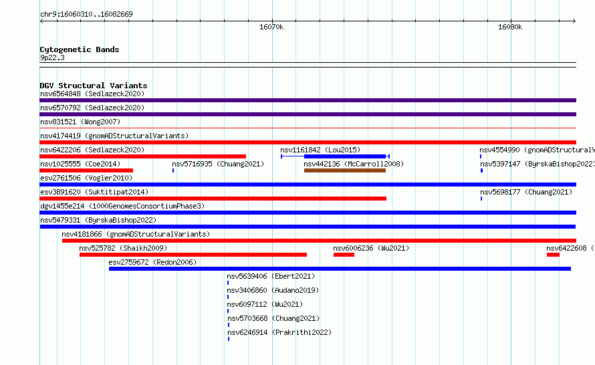595x365 pixels.
Task: Open nsv6097112 (Wu2021) label
Action: pyautogui.click(x=265, y=304)
